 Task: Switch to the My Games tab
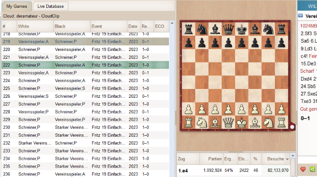coord(17,6)
